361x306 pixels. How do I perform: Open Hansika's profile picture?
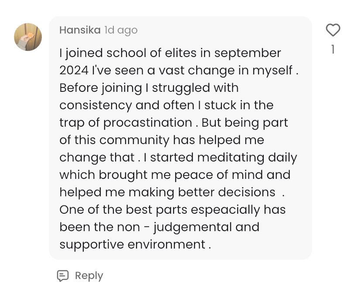tap(28, 37)
